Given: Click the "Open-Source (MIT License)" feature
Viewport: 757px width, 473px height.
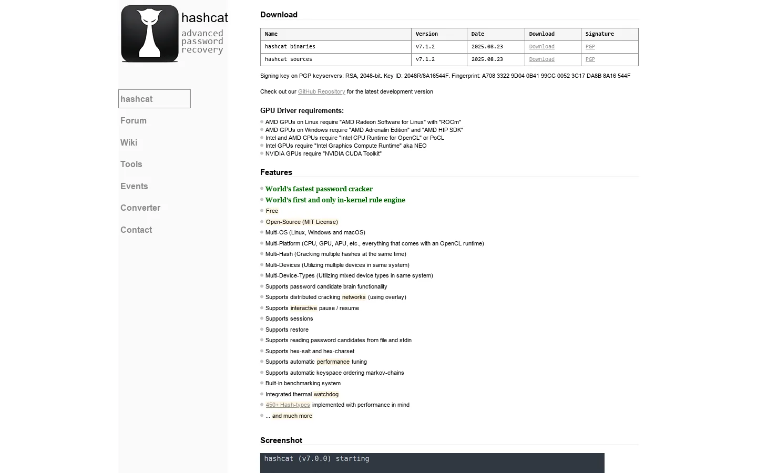Looking at the screenshot, I should coord(302,222).
